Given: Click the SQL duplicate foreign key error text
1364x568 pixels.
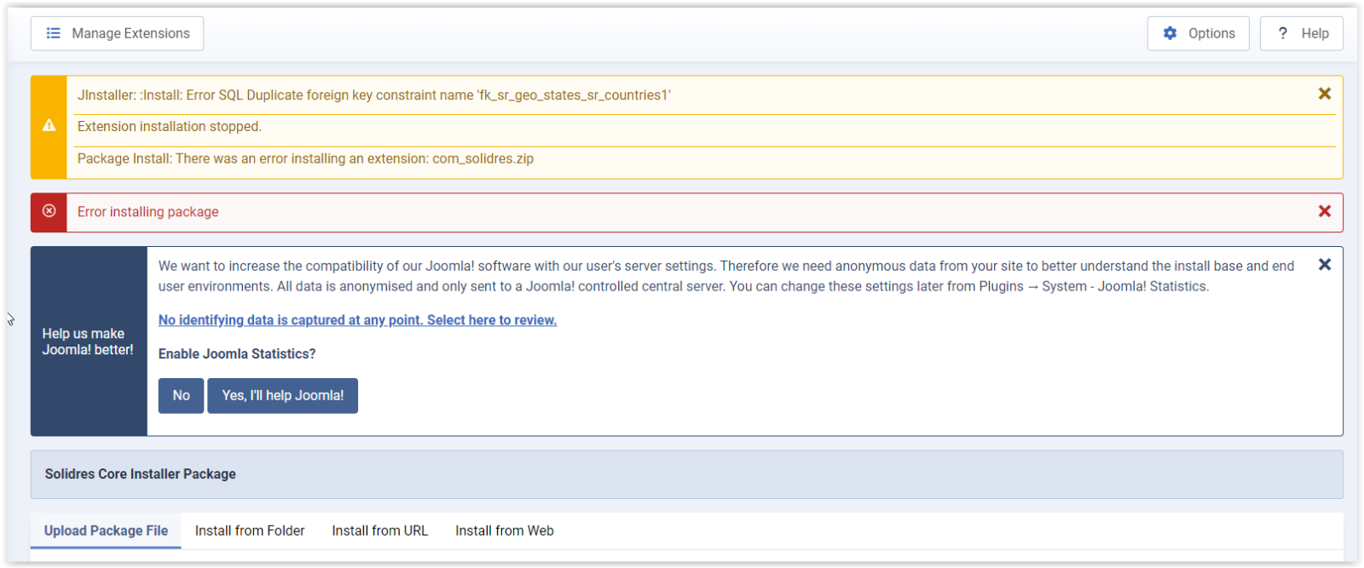Looking at the screenshot, I should 373,95.
